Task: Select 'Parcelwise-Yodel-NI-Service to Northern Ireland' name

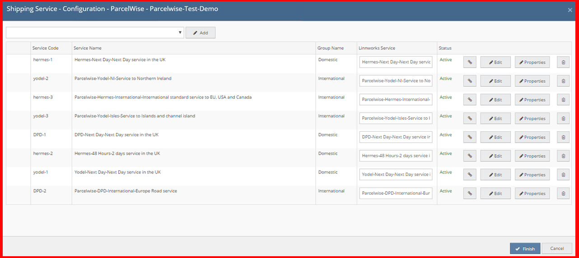Action: 123,78
